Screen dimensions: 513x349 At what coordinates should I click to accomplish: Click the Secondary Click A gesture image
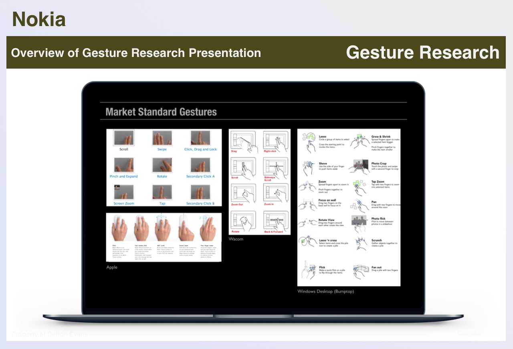pos(200,165)
